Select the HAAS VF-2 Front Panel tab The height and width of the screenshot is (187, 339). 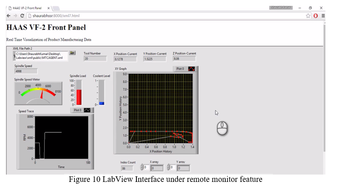pyautogui.click(x=27, y=8)
